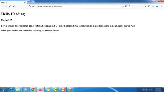Click the paragraph ending Sapiente, placeat?

[30, 31]
